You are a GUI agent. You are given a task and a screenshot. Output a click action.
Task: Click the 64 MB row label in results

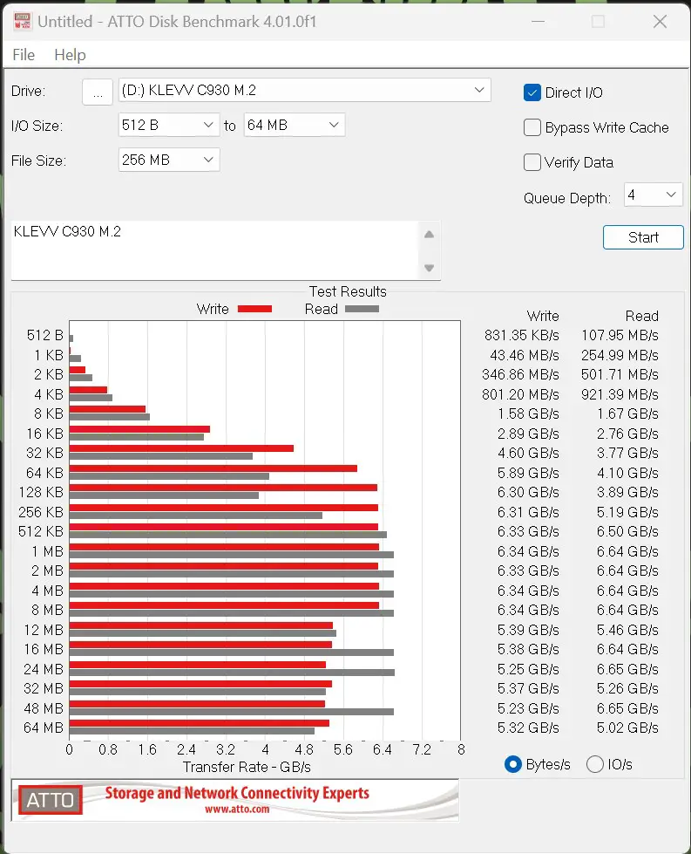coord(44,728)
